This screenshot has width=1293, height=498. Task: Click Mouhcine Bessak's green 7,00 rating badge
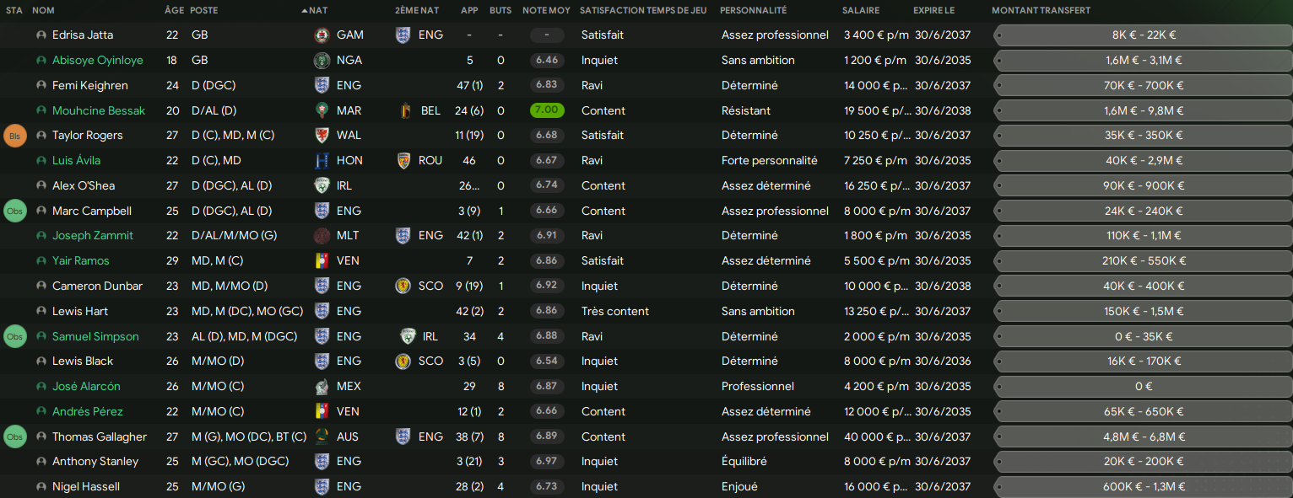click(547, 111)
